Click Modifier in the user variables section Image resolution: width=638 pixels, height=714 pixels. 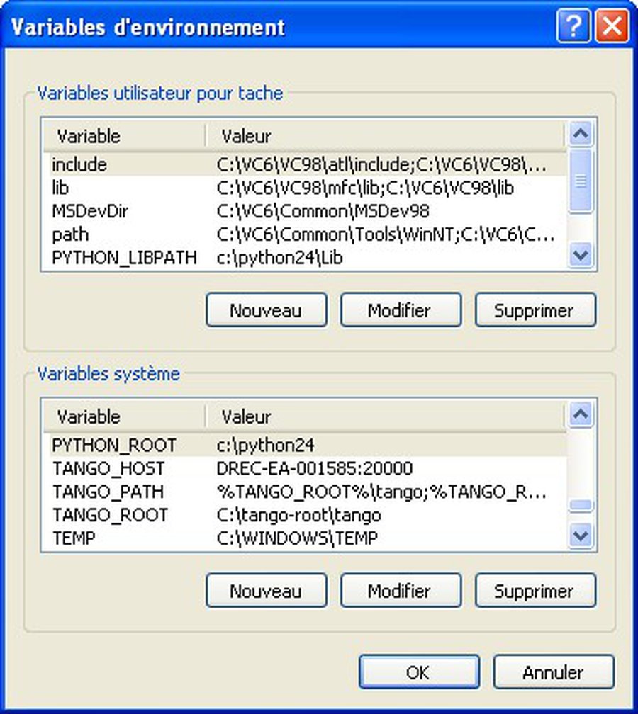point(401,310)
